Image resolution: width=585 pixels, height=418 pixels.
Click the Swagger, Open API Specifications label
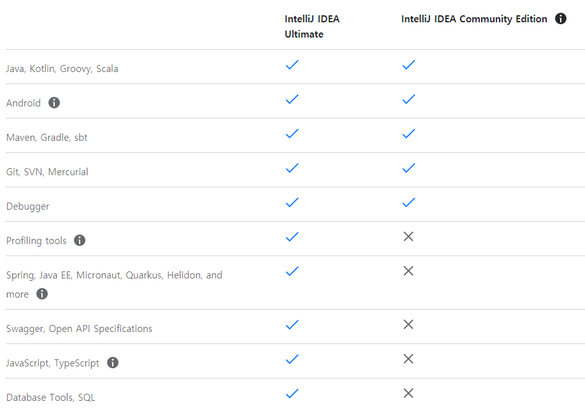pyautogui.click(x=79, y=329)
